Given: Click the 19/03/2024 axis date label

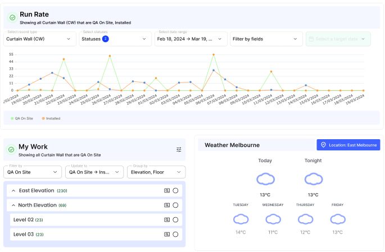Looking at the screenshot, I should coord(355,99).
